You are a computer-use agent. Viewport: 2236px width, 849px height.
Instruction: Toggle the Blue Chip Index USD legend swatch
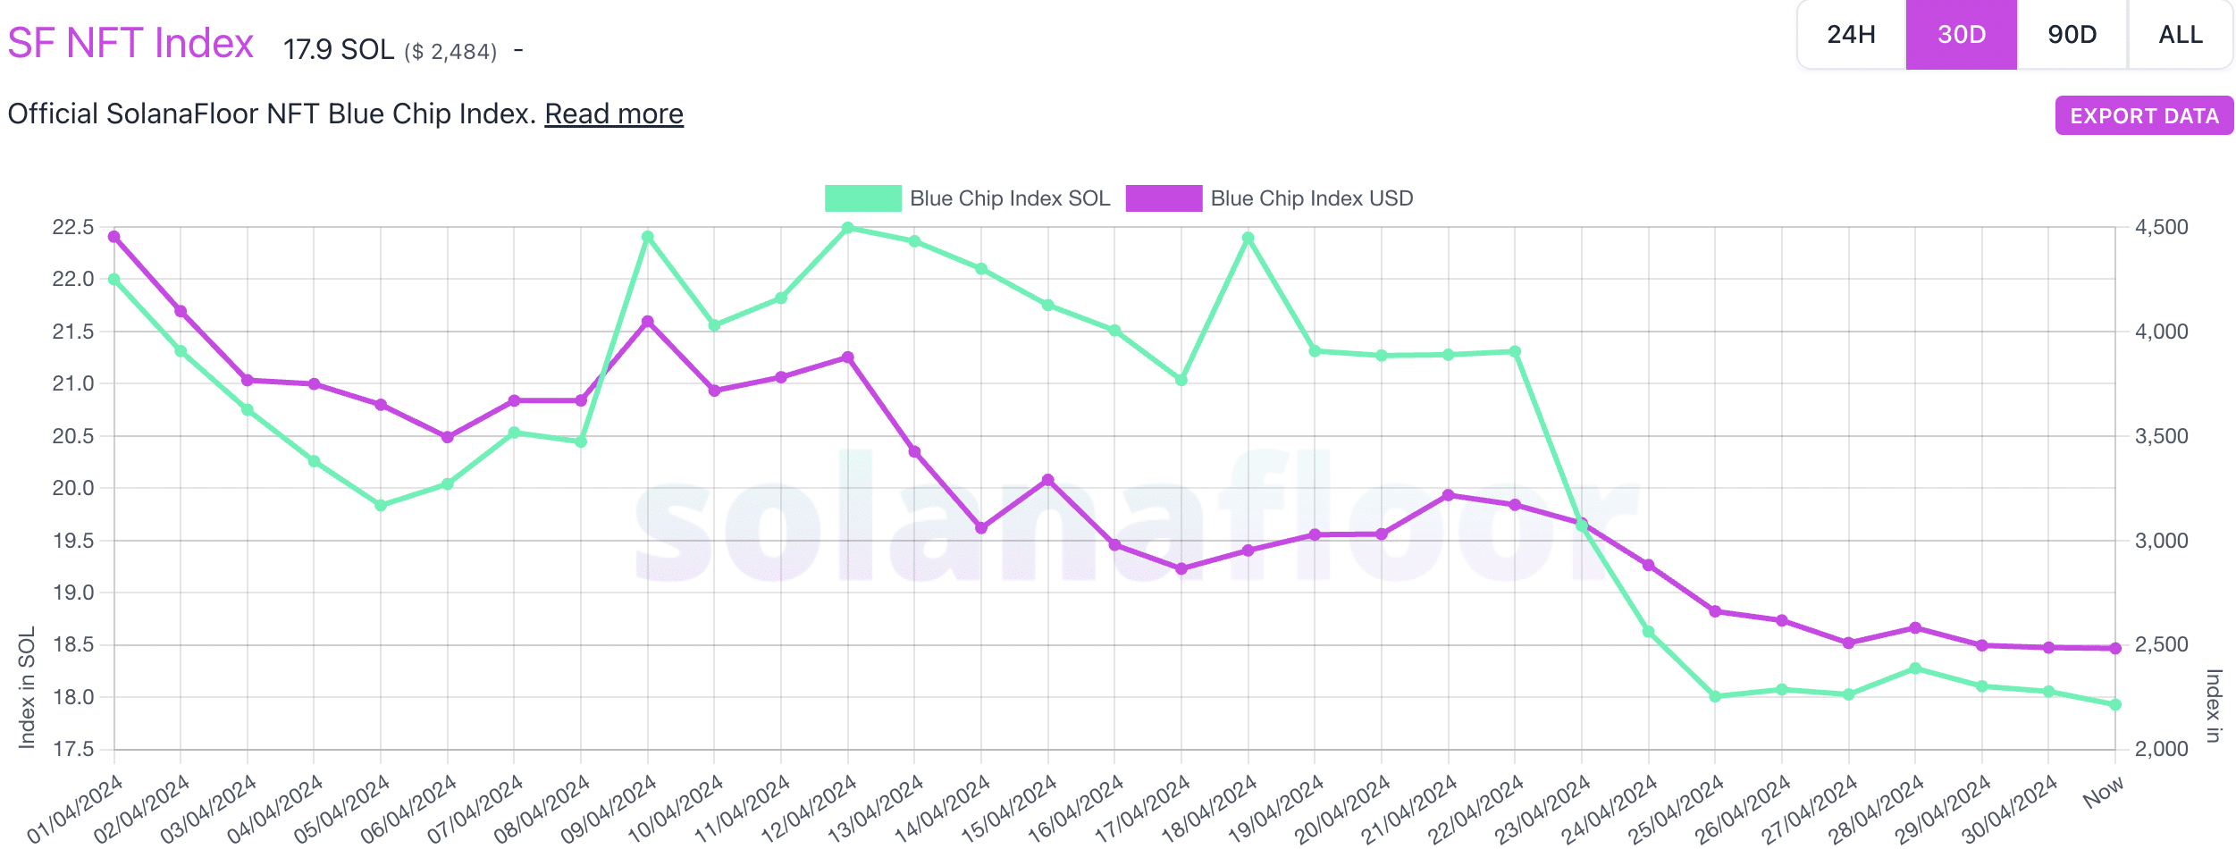coord(1164,198)
